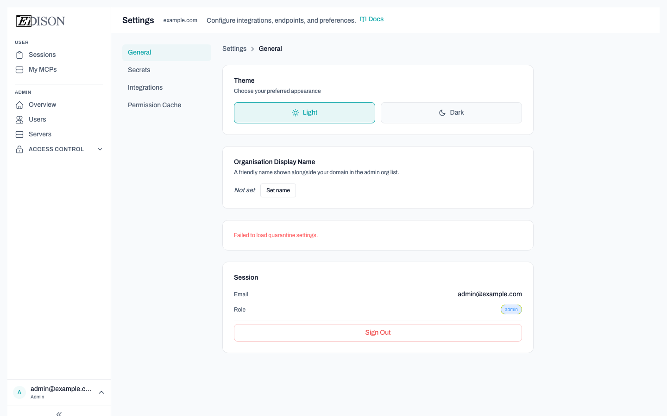667x416 pixels.
Task: Click the Set name button
Action: 278,190
